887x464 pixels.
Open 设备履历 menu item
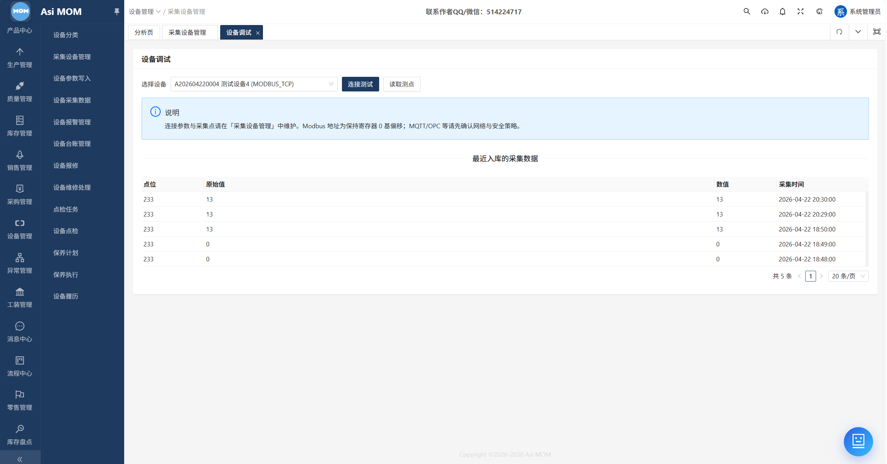click(x=66, y=296)
